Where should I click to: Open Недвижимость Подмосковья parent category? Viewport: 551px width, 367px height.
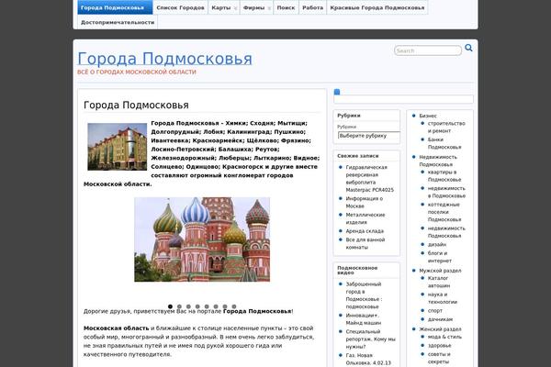coord(438,161)
